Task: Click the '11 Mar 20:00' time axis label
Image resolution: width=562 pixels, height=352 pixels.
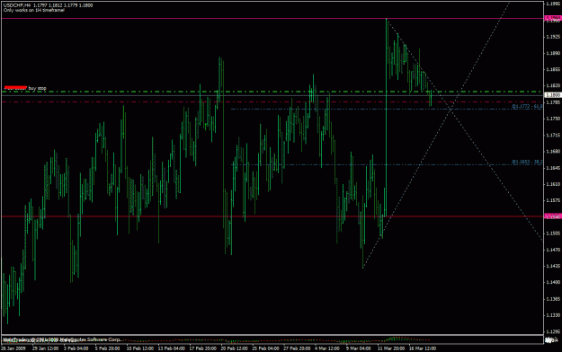Action: coord(391,348)
